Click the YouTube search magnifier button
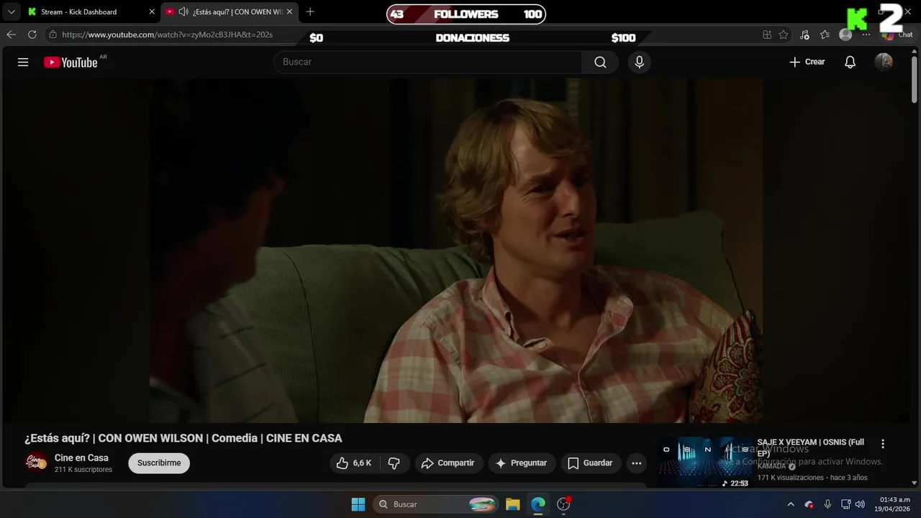 click(600, 62)
